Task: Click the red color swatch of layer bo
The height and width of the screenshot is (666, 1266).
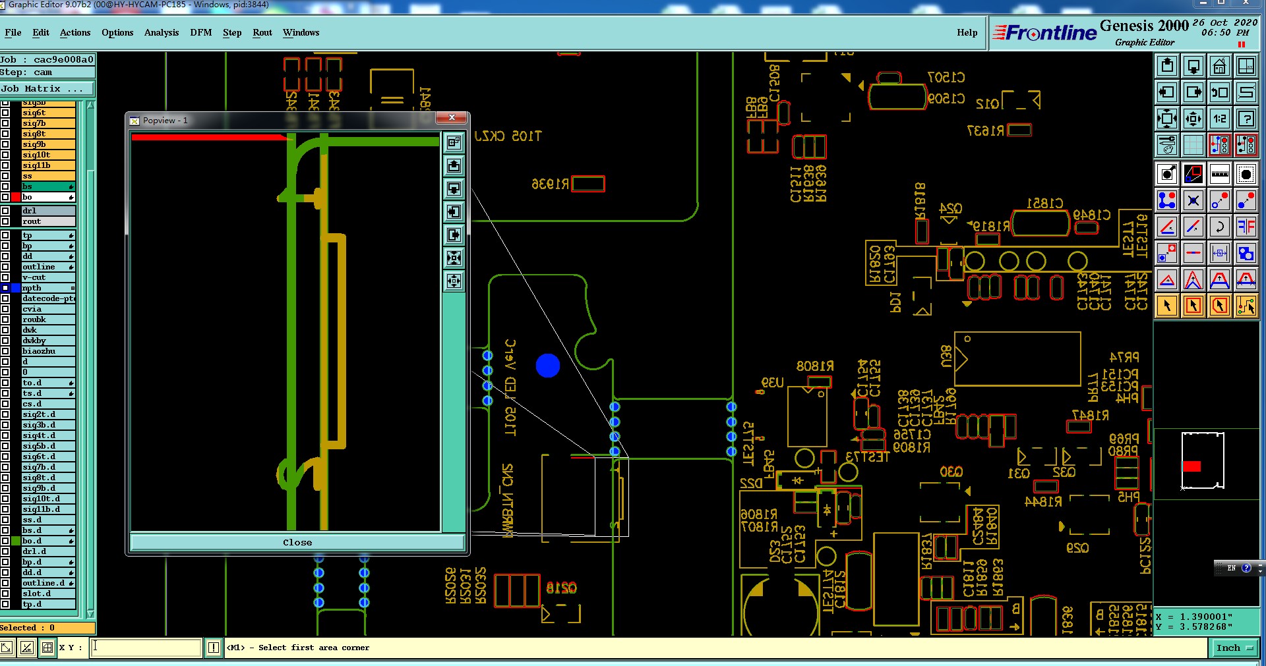Action: click(16, 197)
